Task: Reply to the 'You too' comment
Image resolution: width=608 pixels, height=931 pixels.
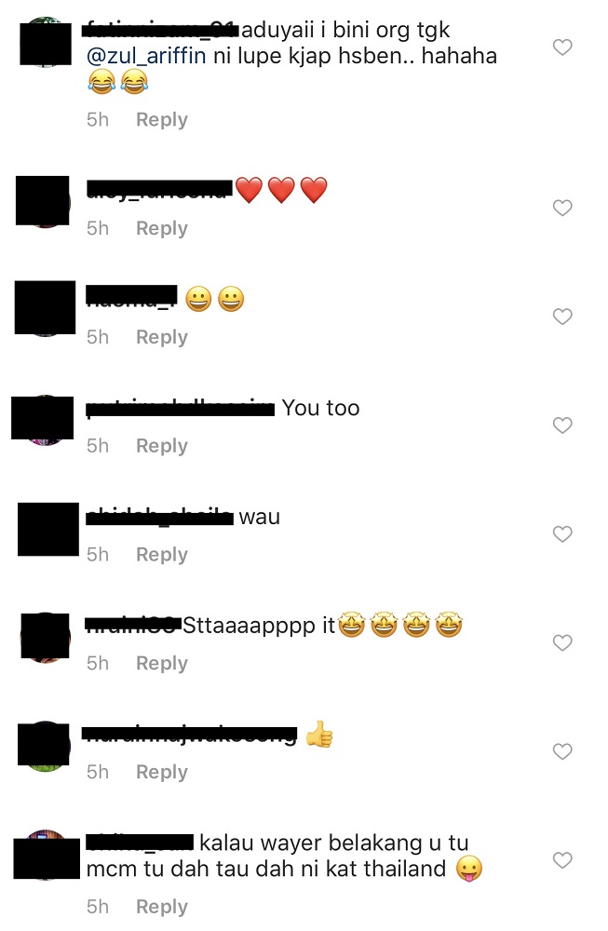Action: tap(161, 445)
